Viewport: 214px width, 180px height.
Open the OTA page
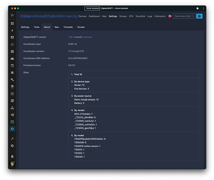pyautogui.click(x=131, y=16)
